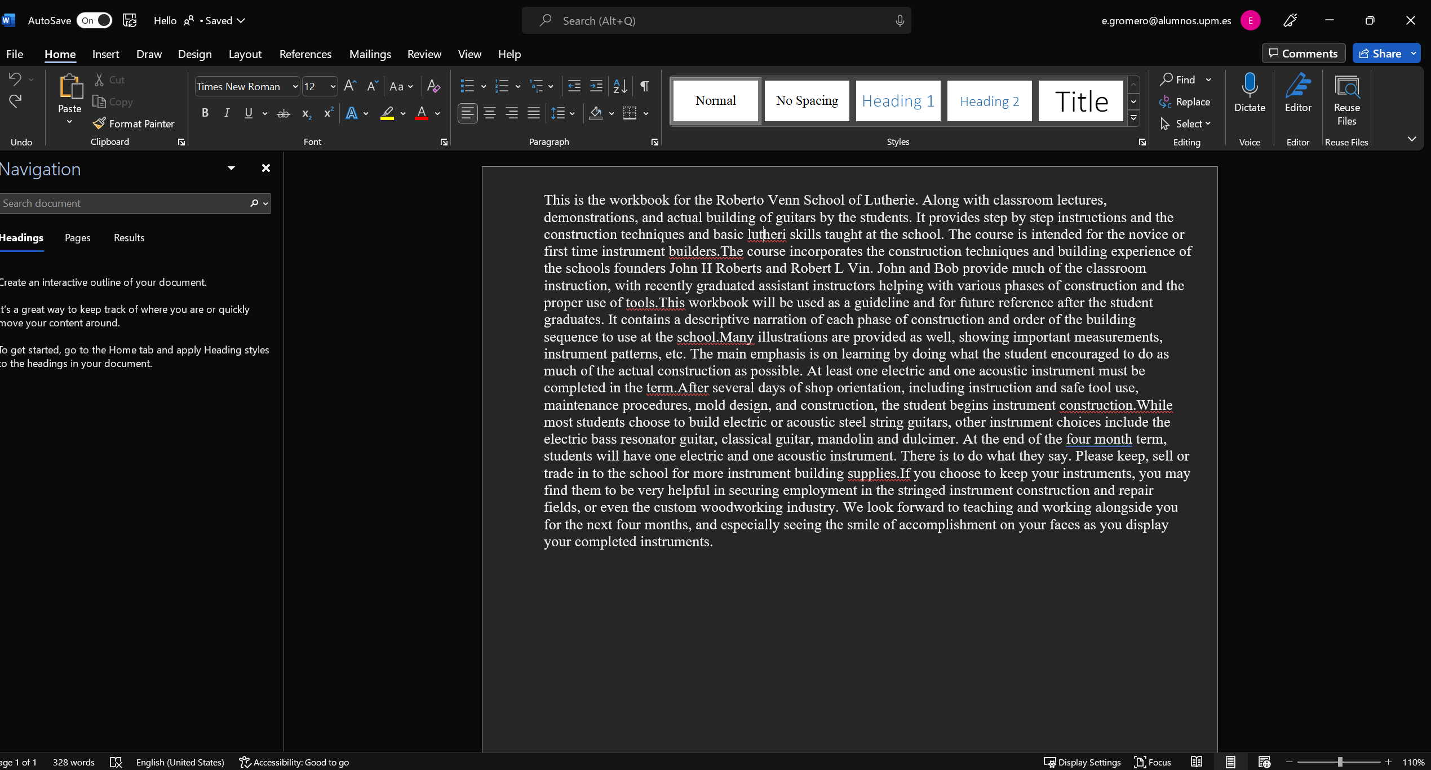Expand the font size dropdown
The image size is (1431, 770).
pyautogui.click(x=333, y=86)
